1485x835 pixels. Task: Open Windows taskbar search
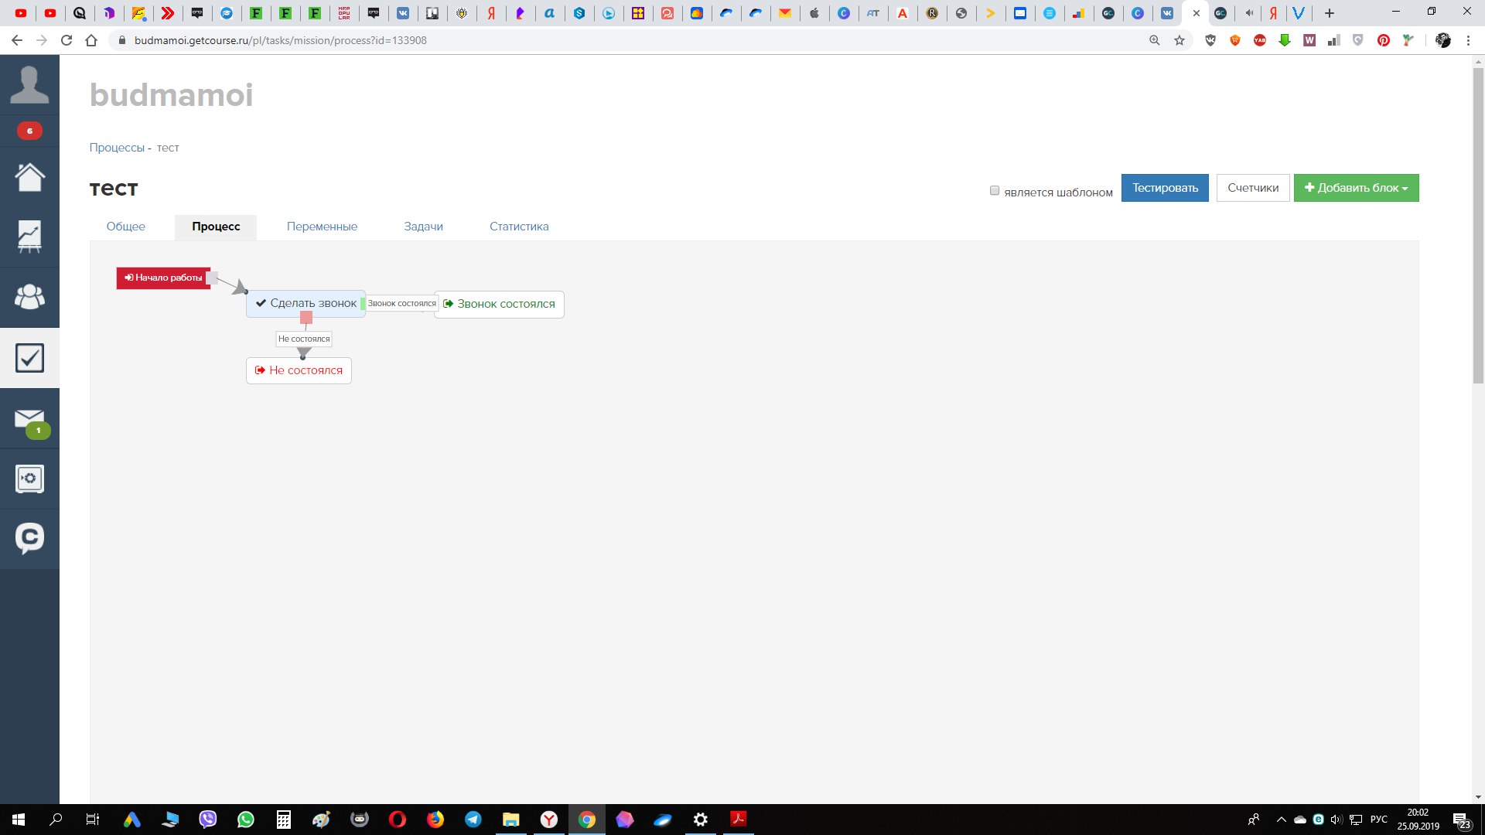click(56, 820)
